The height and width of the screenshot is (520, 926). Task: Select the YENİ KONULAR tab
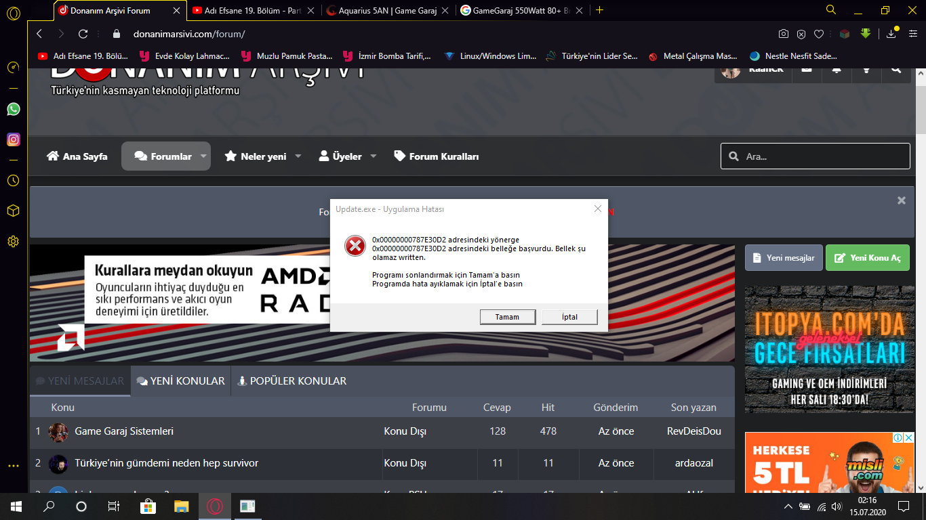click(x=181, y=381)
